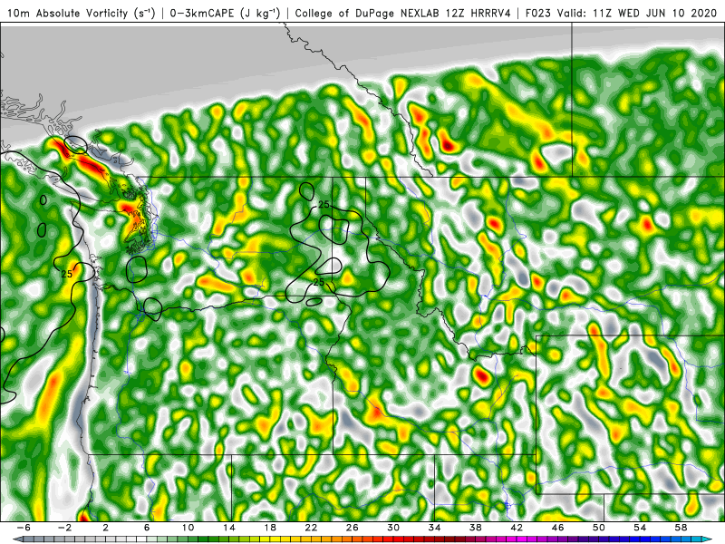
Task: Click the colorbar label '10'
Action: [188, 528]
